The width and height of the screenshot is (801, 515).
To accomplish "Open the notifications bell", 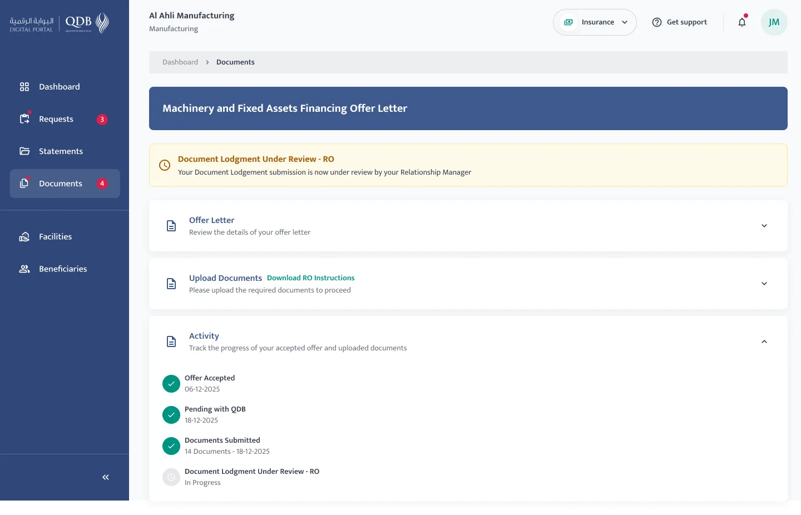I will 742,22.
